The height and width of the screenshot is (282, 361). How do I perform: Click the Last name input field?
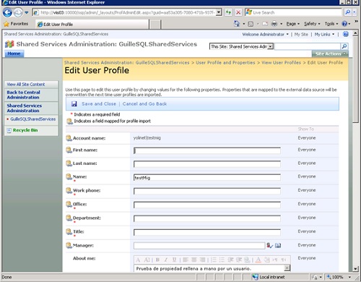click(207, 164)
